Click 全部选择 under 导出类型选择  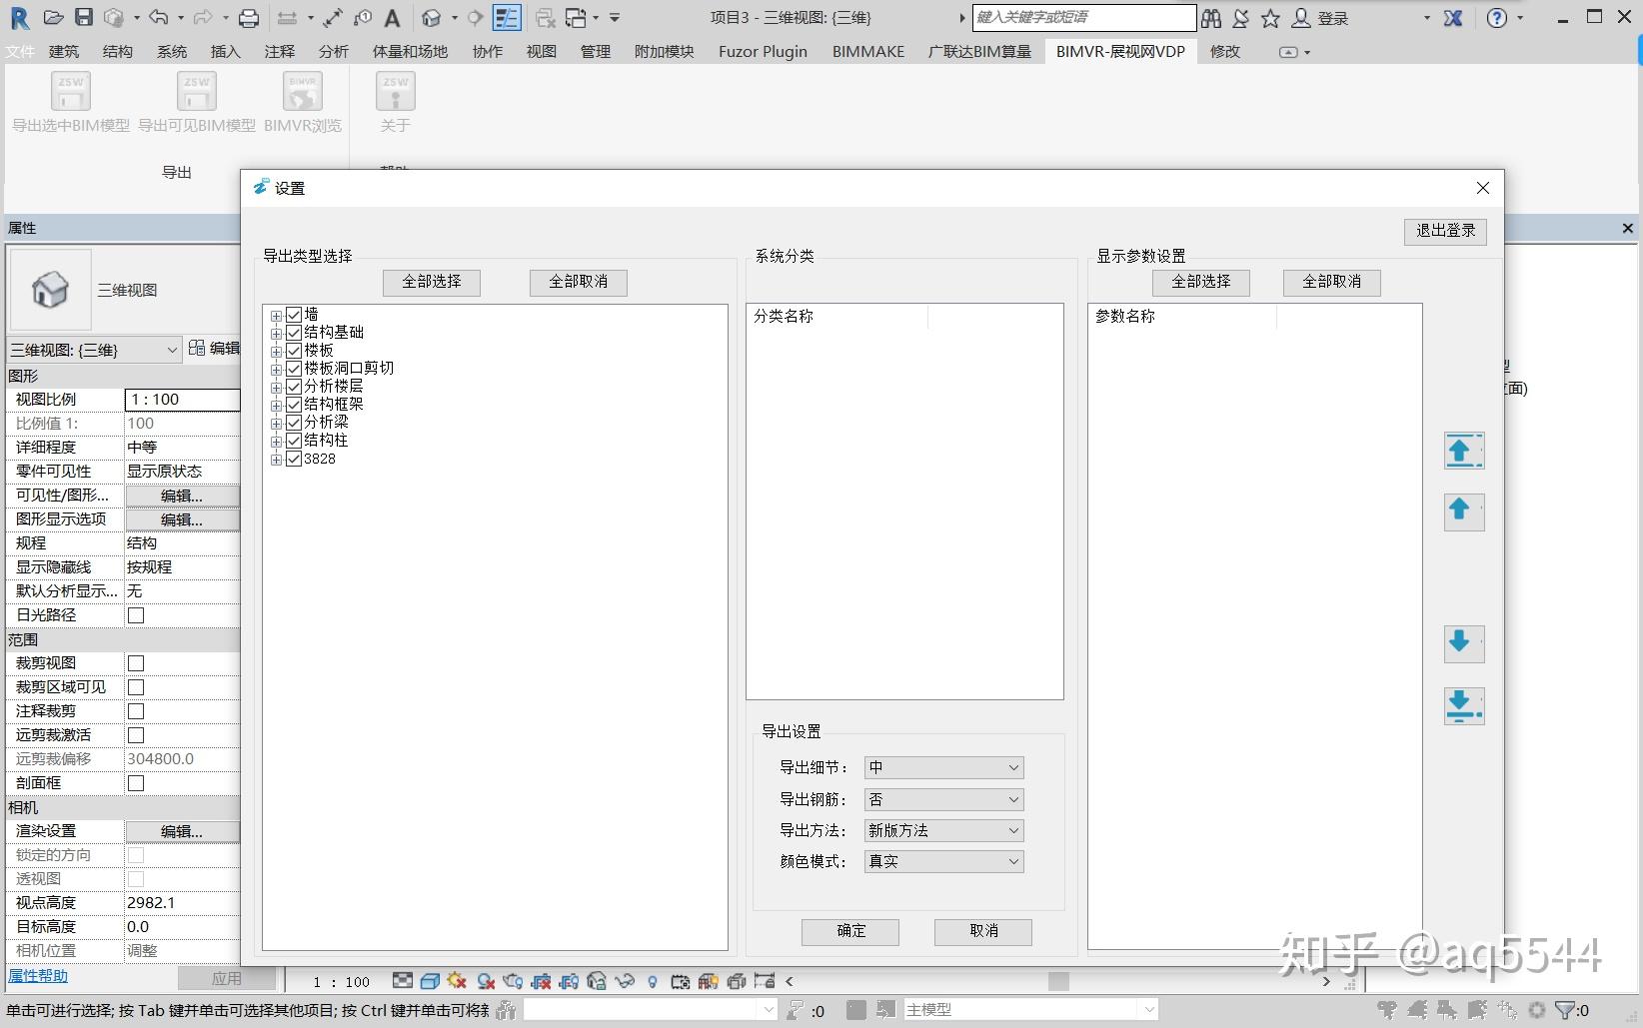click(432, 282)
